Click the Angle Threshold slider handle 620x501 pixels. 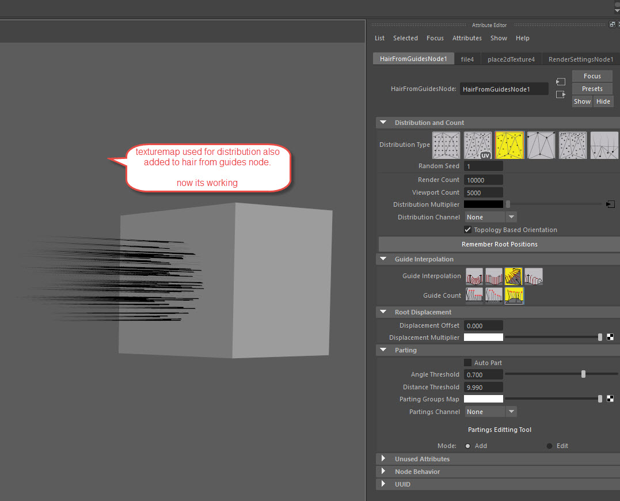coord(583,374)
